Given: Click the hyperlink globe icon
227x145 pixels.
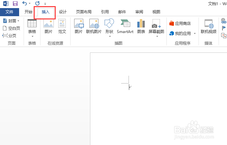Looking at the screenshot, I should 224,21.
